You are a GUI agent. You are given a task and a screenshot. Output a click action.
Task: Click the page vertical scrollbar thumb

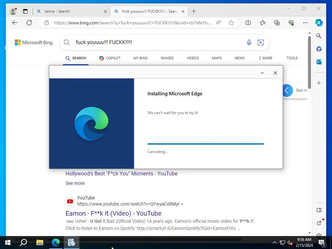[309, 63]
